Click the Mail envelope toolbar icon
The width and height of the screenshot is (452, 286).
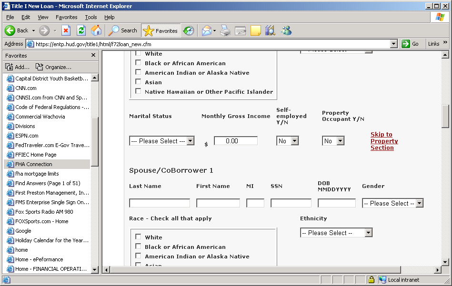click(206, 30)
